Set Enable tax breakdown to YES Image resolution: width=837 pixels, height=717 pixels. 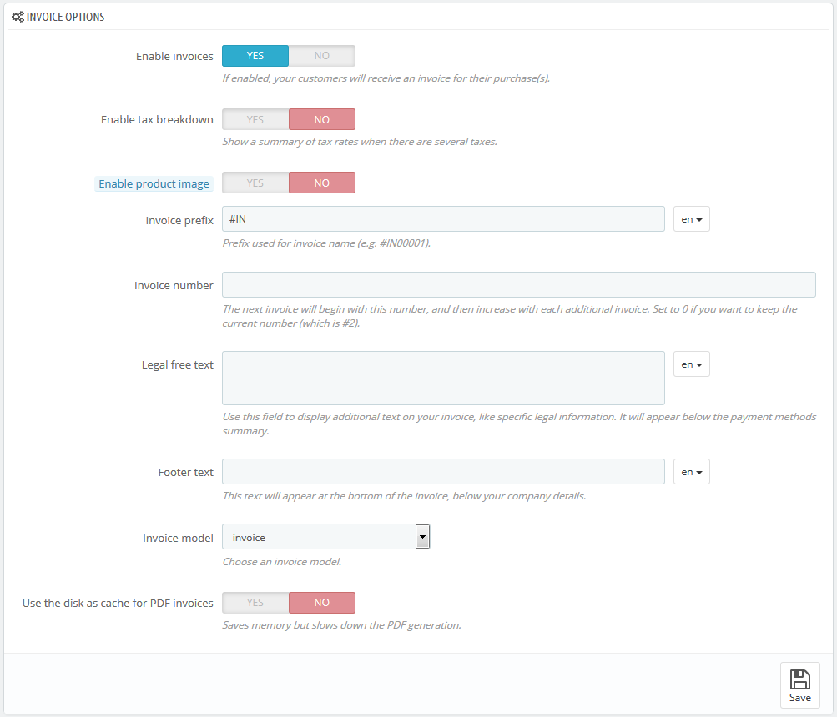pos(255,119)
